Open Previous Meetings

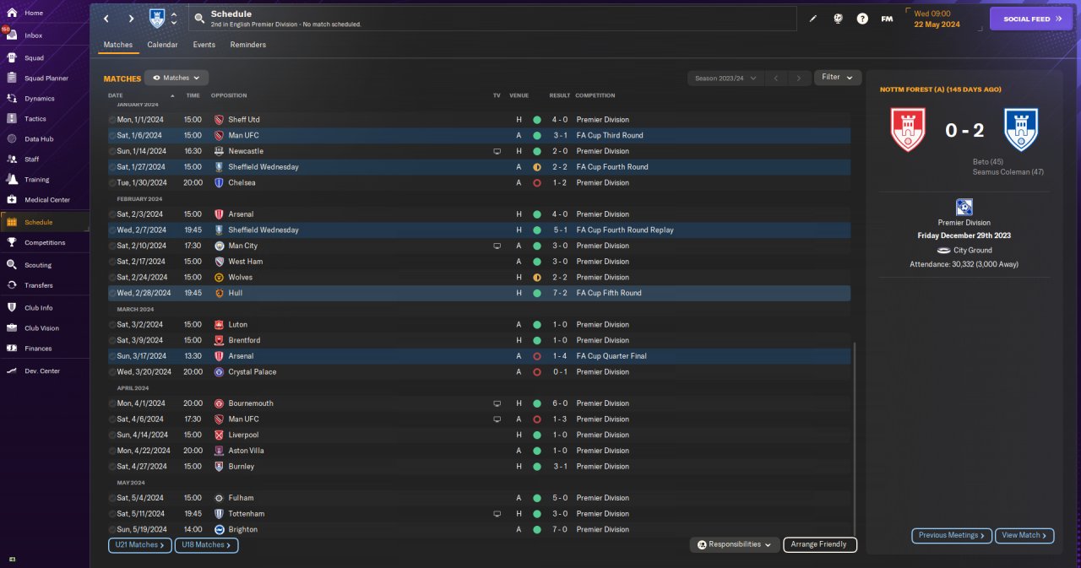tap(952, 535)
